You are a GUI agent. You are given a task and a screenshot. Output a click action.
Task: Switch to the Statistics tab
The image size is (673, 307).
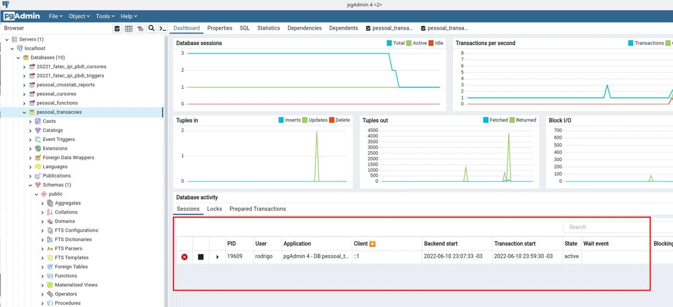(x=268, y=28)
